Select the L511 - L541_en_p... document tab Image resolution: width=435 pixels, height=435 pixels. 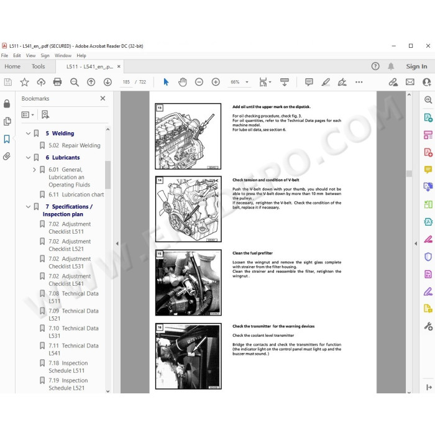pyautogui.click(x=89, y=66)
